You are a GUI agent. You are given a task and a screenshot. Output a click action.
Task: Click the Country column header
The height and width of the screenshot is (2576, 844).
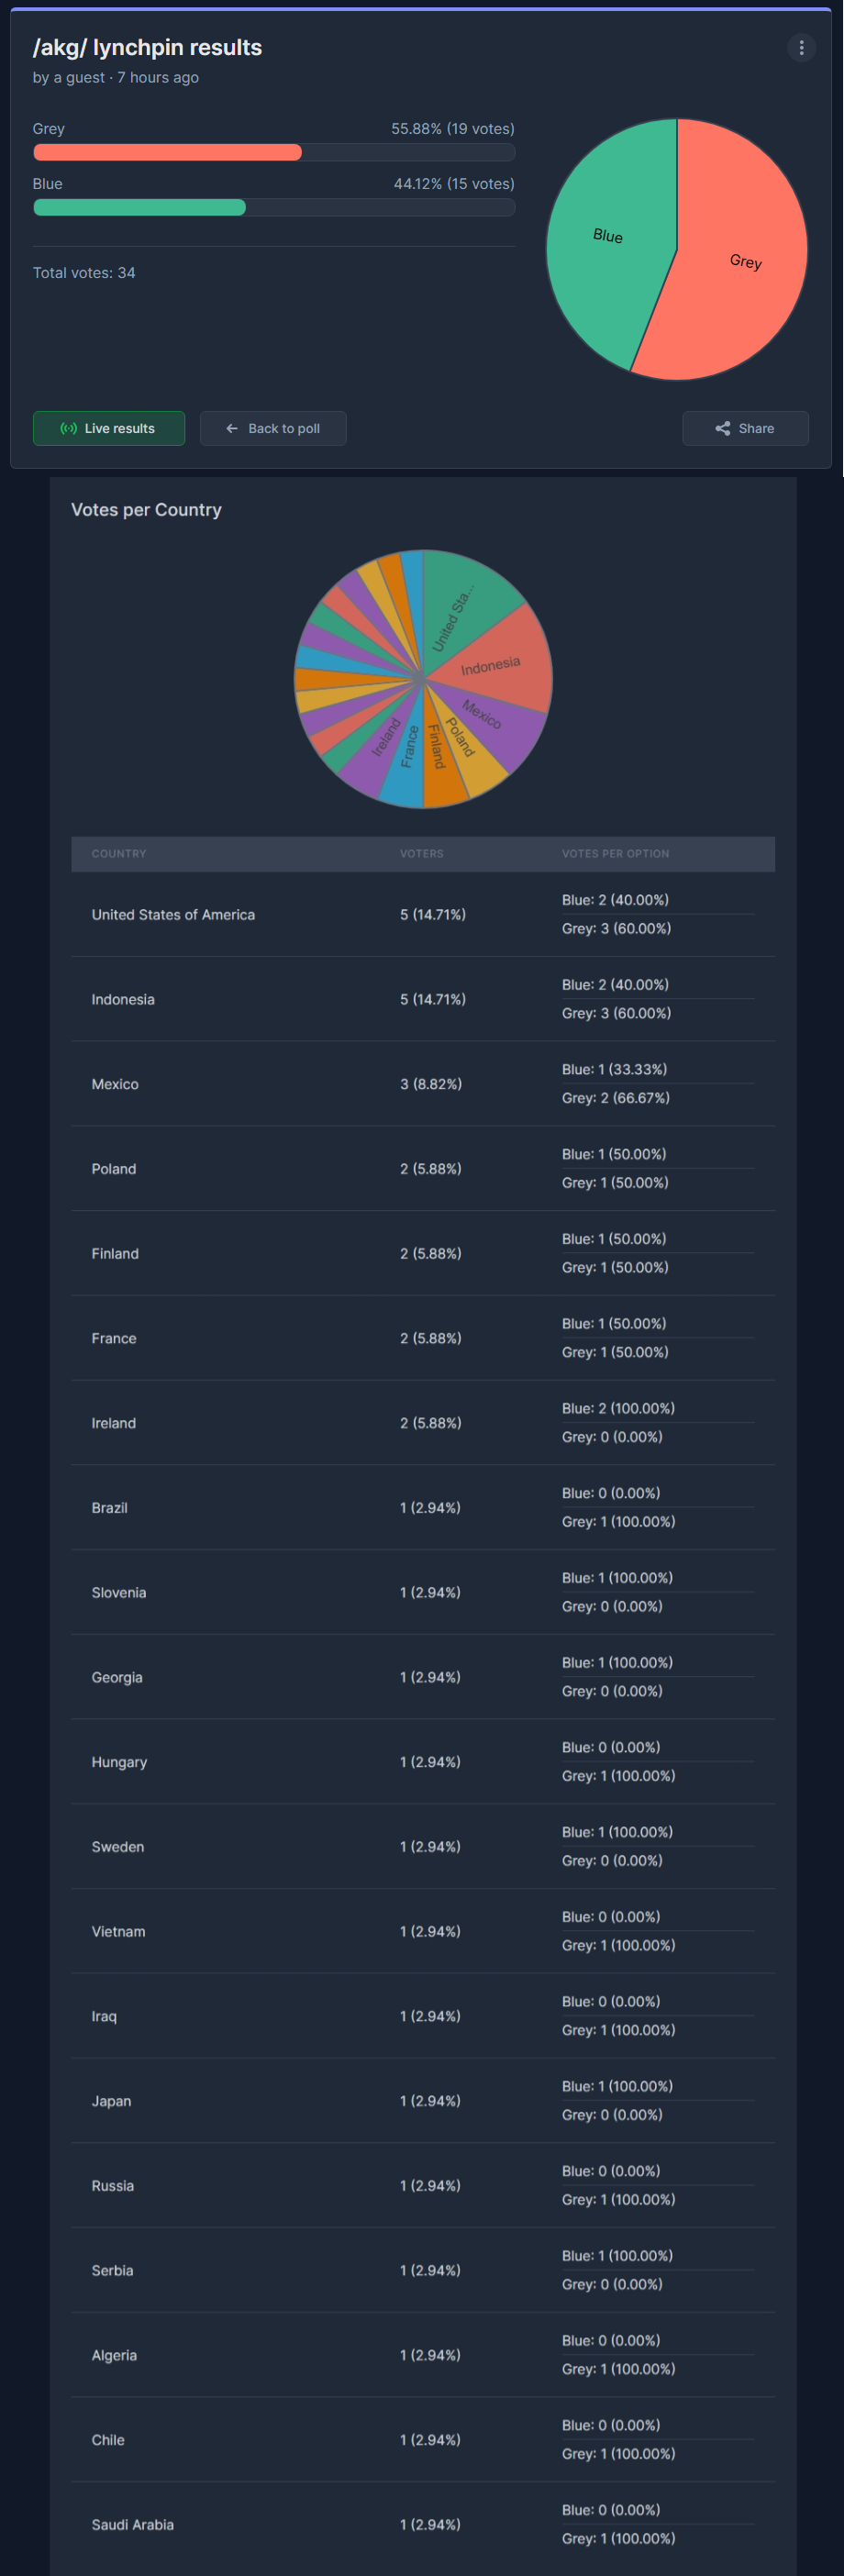[119, 854]
